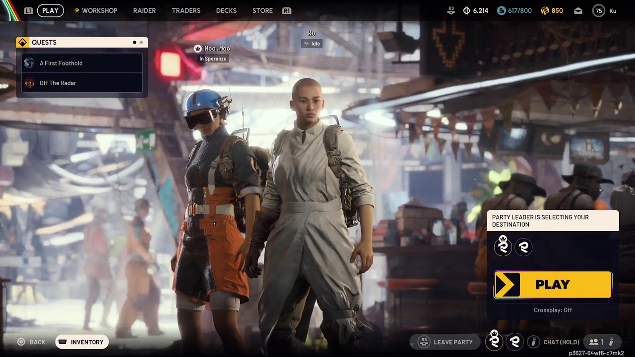
Task: Click the non-crowned party icon in bottom bar
Action: point(515,341)
